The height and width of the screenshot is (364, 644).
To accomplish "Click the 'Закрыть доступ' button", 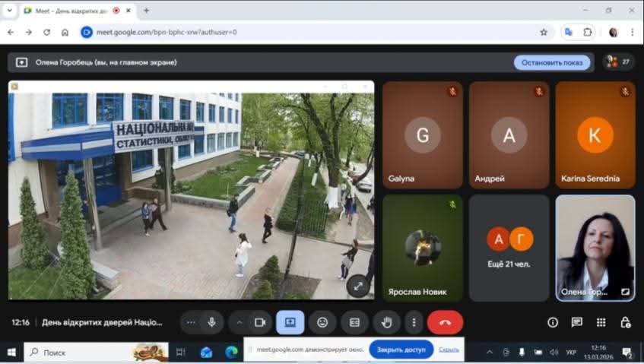I will [x=401, y=350].
